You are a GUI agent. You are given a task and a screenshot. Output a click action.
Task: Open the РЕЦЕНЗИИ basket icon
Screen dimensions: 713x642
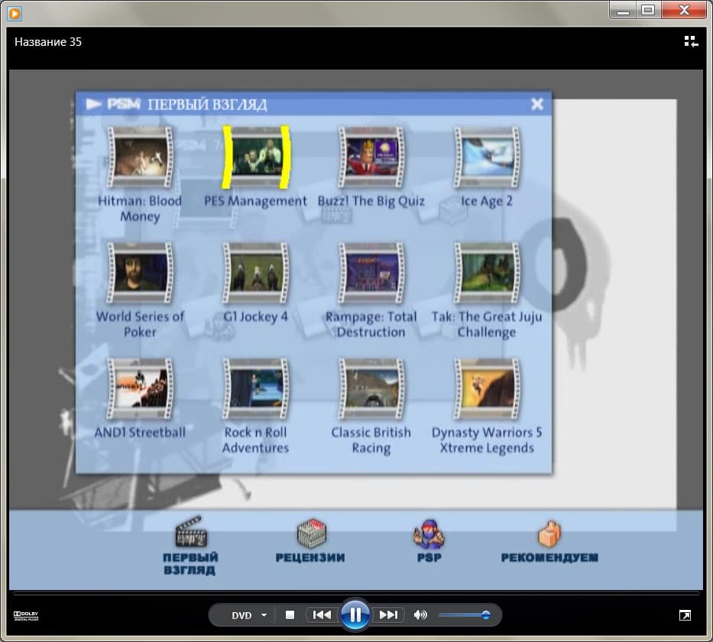click(x=312, y=533)
